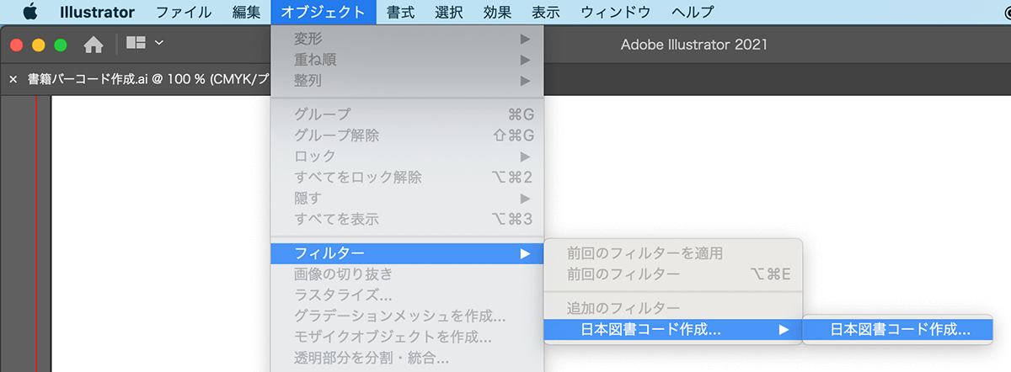Screen dimensions: 1011x372
Task: Choose すべてを表示 menu item
Action: 408,220
